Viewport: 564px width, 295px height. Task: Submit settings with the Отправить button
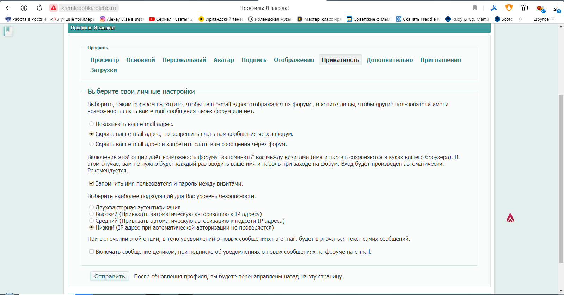pos(110,276)
